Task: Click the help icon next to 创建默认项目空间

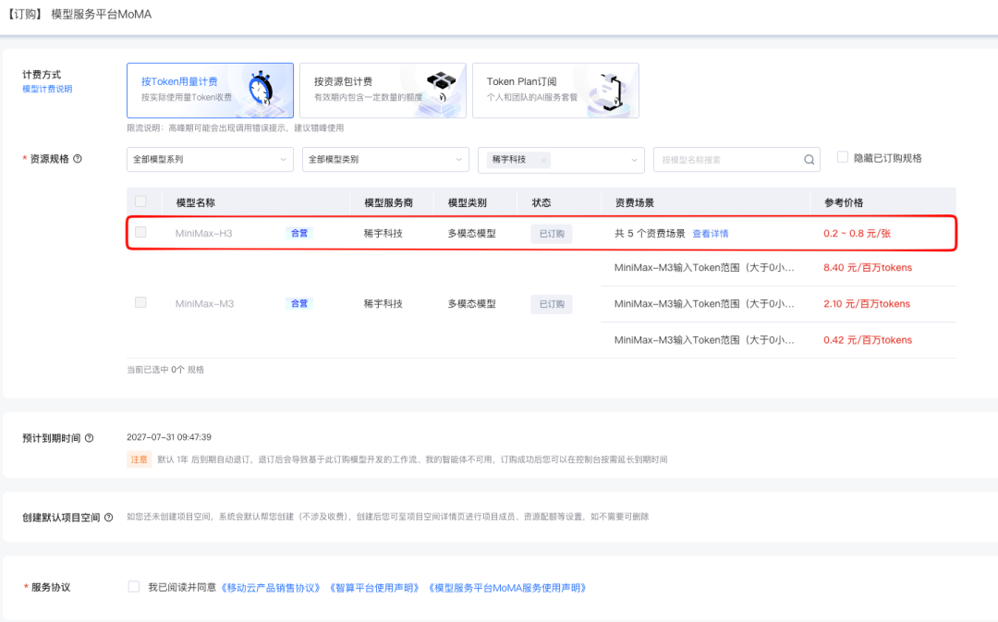Action: [109, 518]
